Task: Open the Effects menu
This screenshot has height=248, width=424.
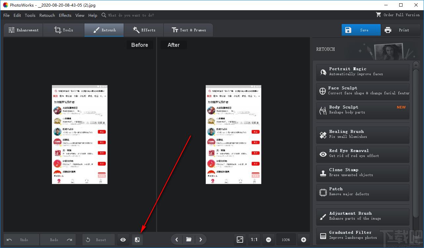Action: click(x=65, y=15)
